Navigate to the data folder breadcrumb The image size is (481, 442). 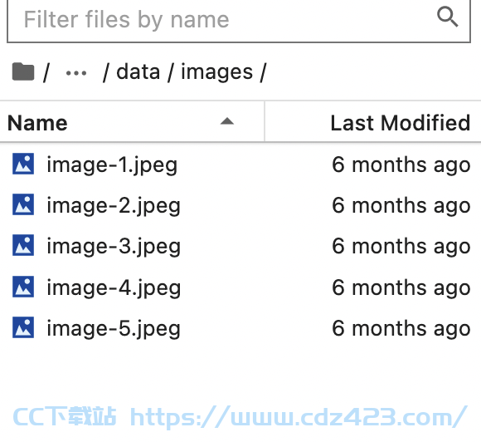(x=138, y=72)
